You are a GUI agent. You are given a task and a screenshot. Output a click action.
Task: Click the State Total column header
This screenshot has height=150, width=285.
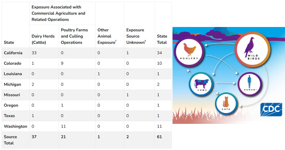[x=162, y=39]
